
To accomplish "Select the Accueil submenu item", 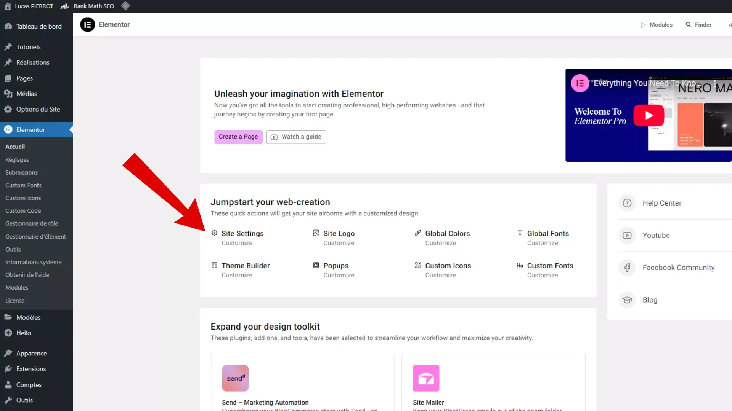I will (15, 147).
